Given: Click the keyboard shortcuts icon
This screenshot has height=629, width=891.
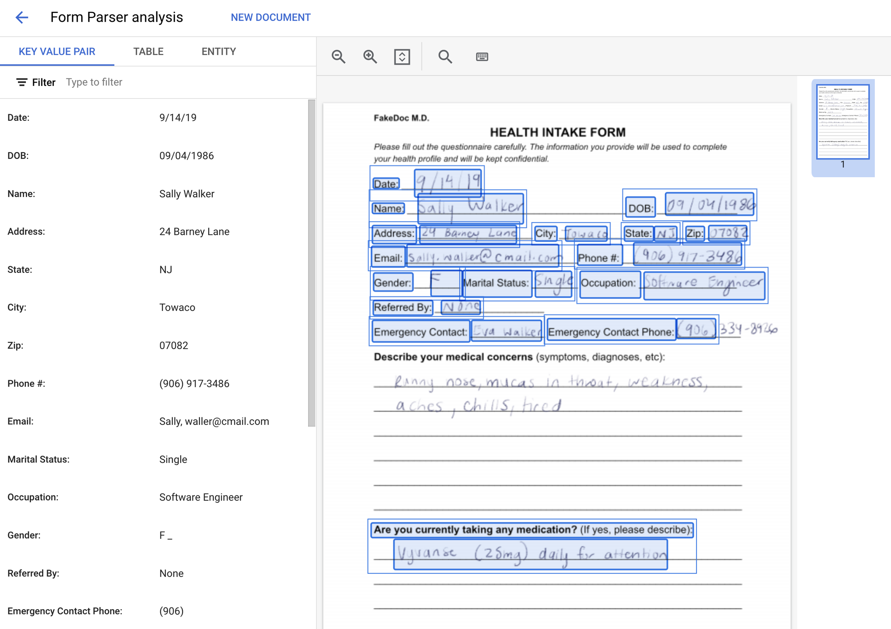Looking at the screenshot, I should point(482,57).
